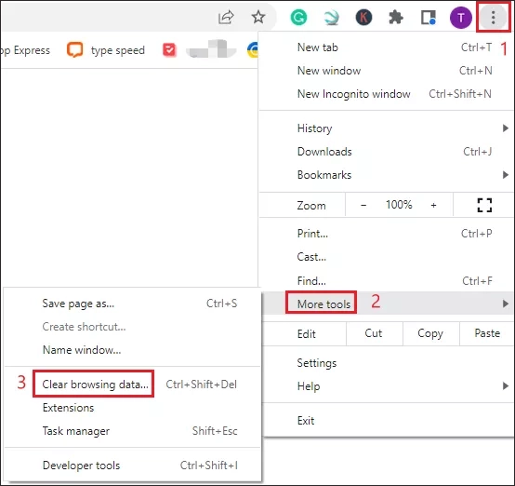This screenshot has height=486, width=515.
Task: Open Task manager from submenu
Action: [x=132, y=431]
